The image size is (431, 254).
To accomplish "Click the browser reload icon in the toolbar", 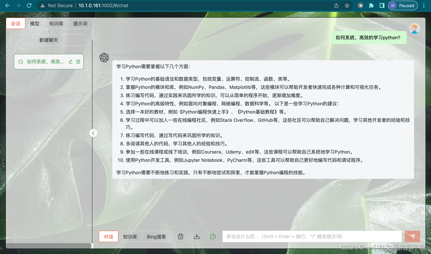I will click(x=29, y=5).
